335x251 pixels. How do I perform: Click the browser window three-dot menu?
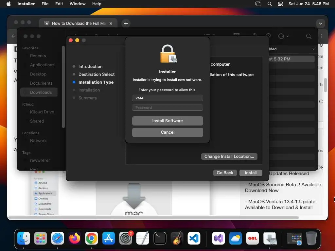[x=322, y=36]
